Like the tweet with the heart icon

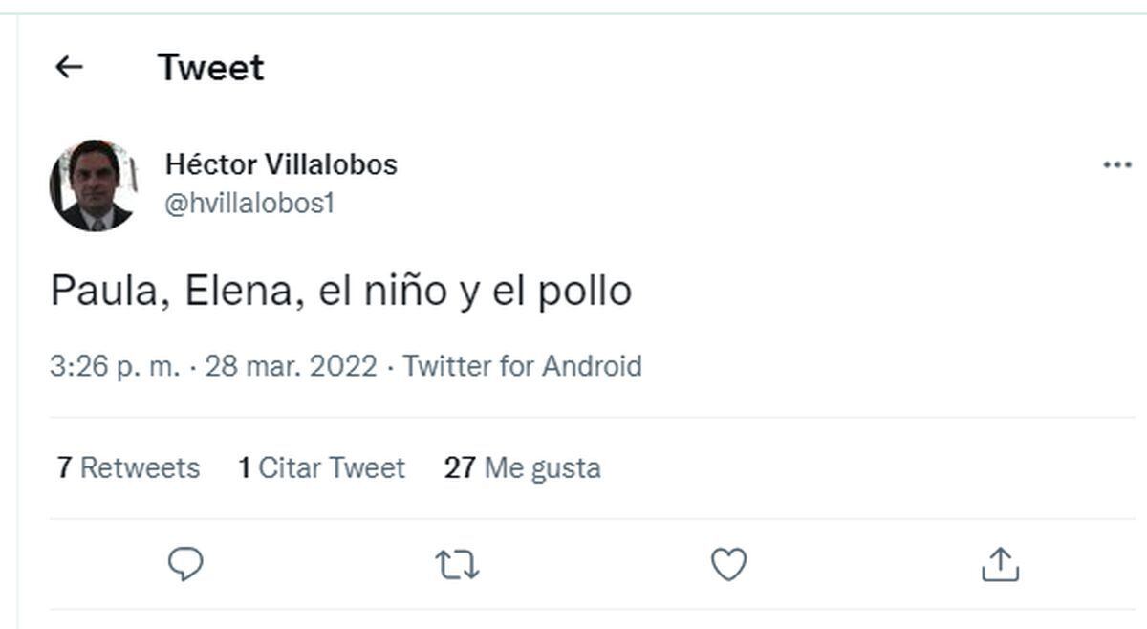pyautogui.click(x=728, y=564)
